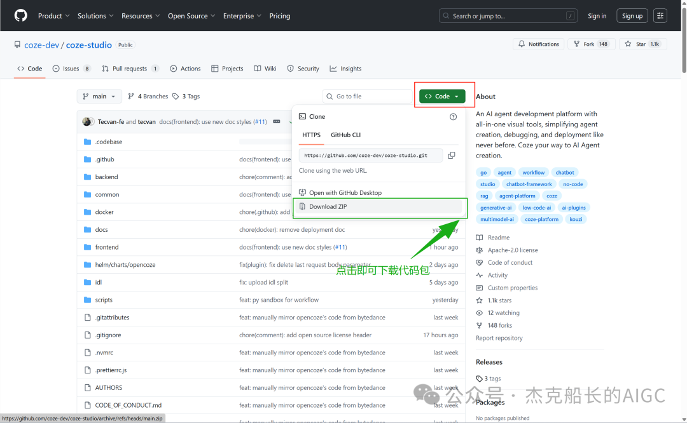Open the Pull requests tab

click(x=130, y=69)
